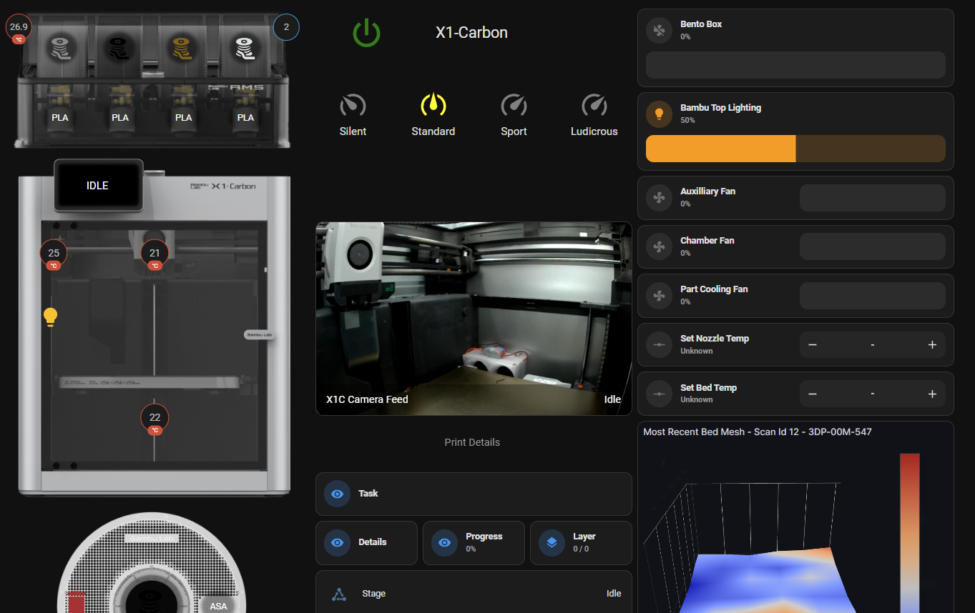Click the Layer 0 / 0 card
Screen dimensions: 975x613
point(581,542)
